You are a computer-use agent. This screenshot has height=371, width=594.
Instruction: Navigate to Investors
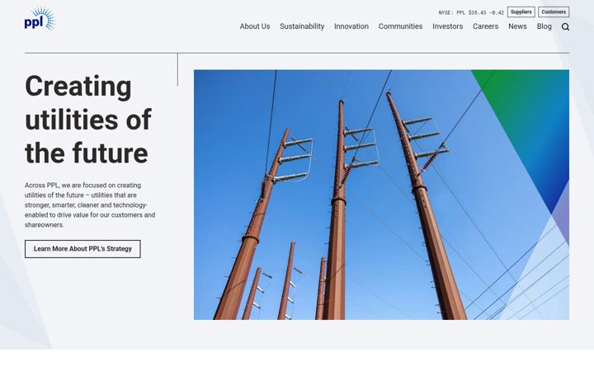[x=447, y=26]
